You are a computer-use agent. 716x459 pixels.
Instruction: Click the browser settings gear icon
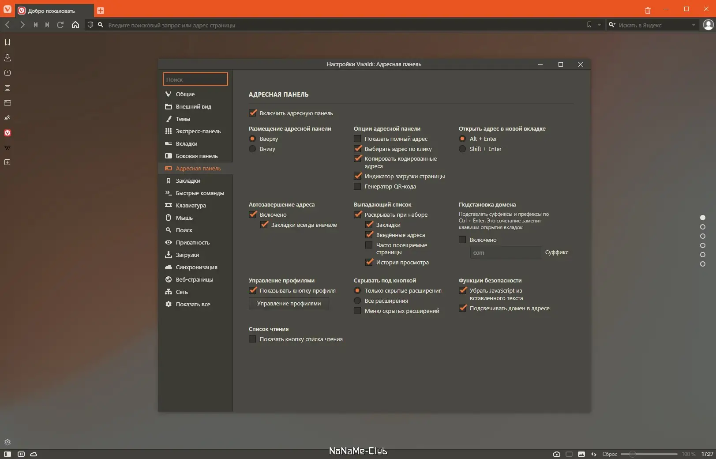(x=7, y=442)
